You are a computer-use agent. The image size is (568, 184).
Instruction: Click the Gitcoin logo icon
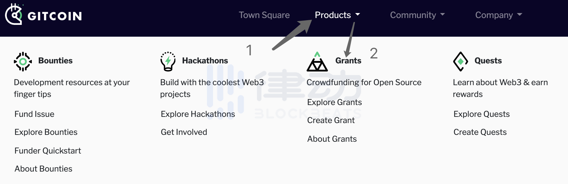[14, 14]
